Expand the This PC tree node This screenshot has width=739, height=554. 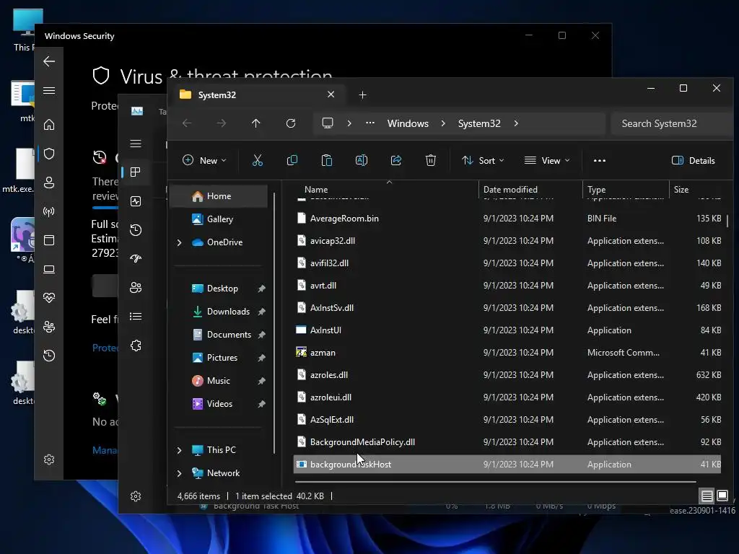pos(180,450)
